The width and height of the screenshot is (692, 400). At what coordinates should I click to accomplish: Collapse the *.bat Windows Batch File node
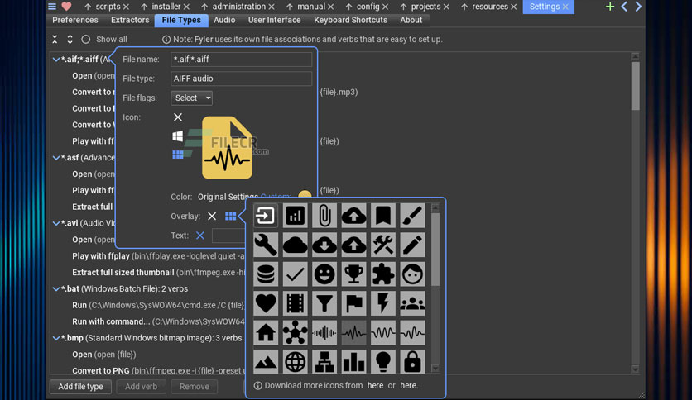(56, 288)
